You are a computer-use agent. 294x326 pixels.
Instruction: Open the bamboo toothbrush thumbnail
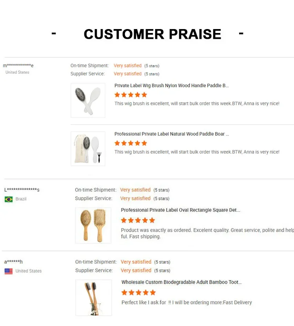click(94, 297)
